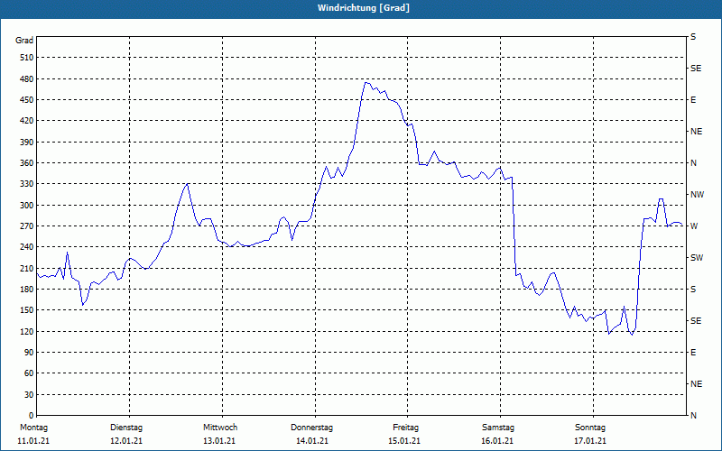
Task: Select the date '12.01.21'
Action: click(126, 441)
